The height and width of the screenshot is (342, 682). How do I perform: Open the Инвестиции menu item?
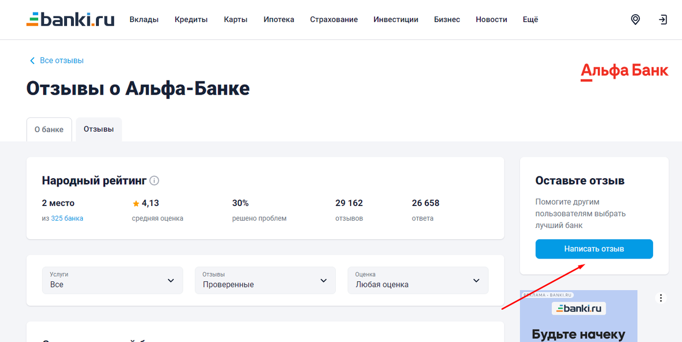point(396,19)
